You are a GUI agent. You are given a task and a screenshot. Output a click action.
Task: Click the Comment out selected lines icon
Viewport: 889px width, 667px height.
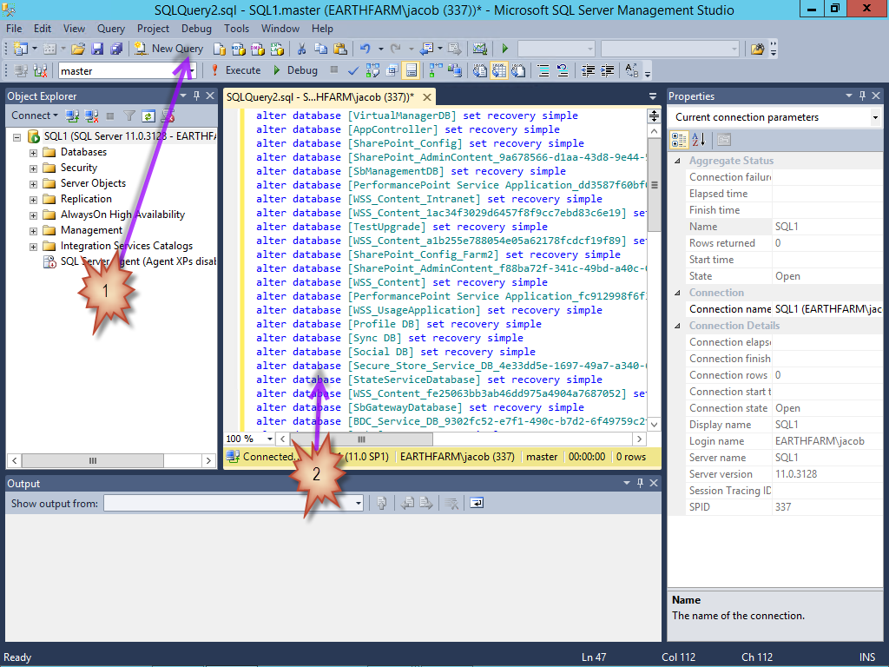[543, 71]
